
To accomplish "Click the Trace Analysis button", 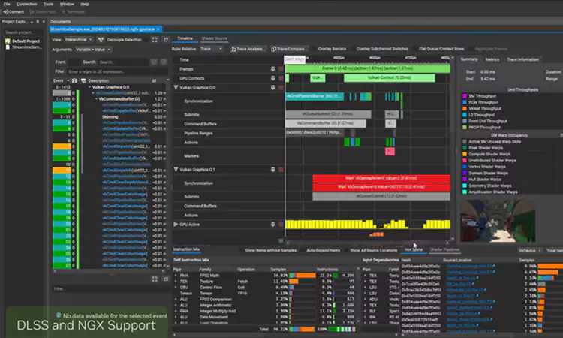I will click(248, 49).
